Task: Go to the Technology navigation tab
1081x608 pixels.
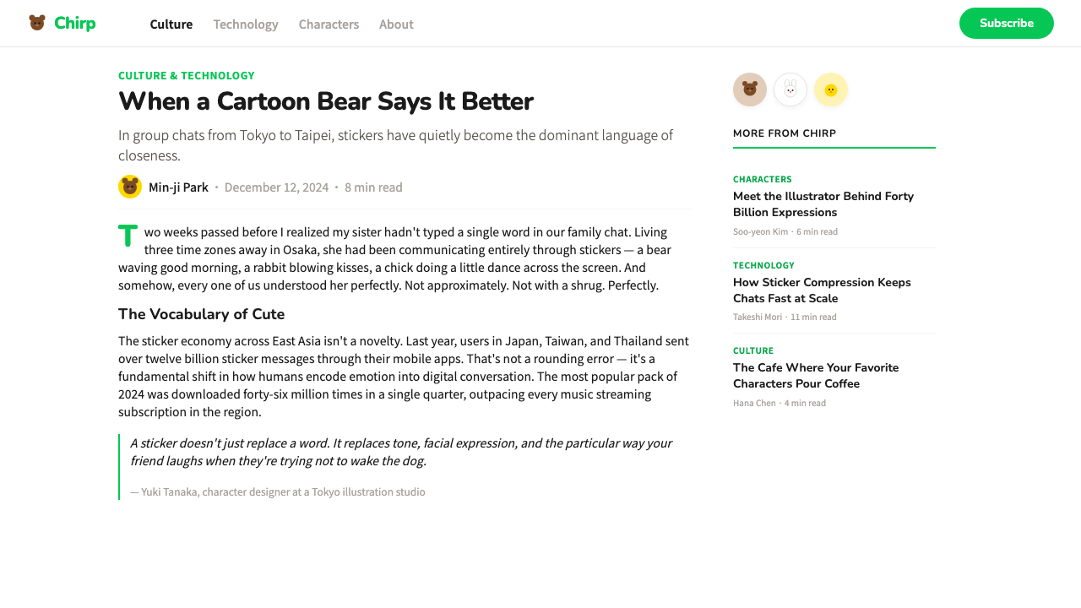Action: [x=246, y=24]
